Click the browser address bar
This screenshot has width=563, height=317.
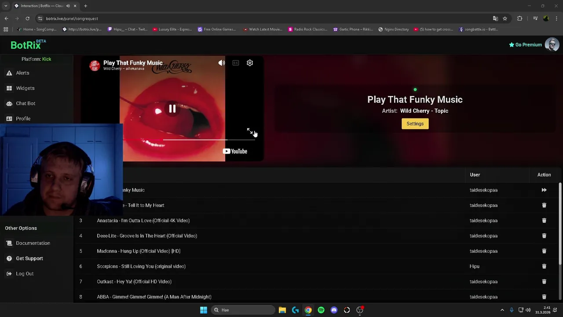tap(264, 18)
